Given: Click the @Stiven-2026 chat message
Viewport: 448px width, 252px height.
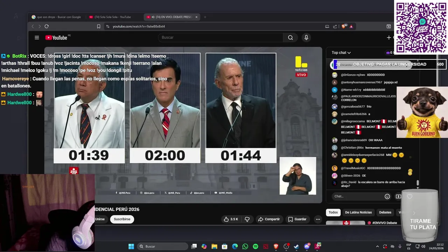Looking at the screenshot, I should [364, 176].
